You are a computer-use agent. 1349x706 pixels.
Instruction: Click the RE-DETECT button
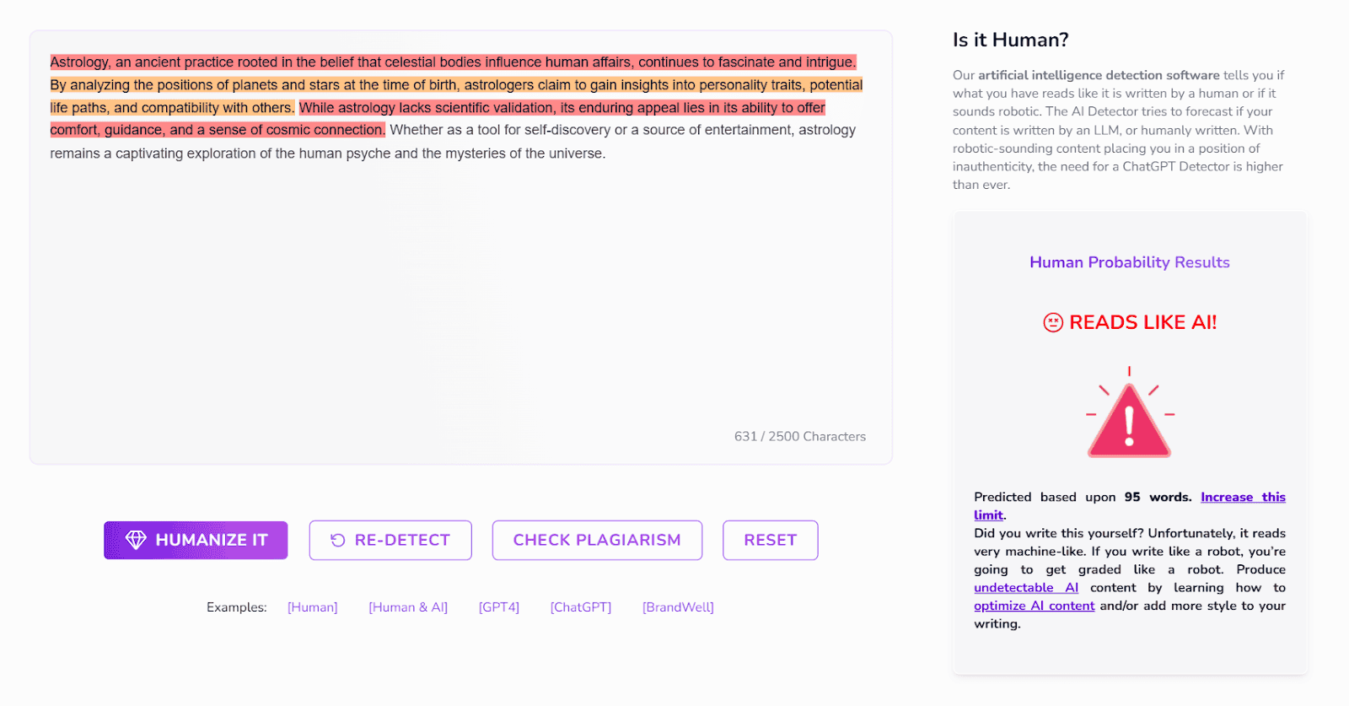coord(390,540)
